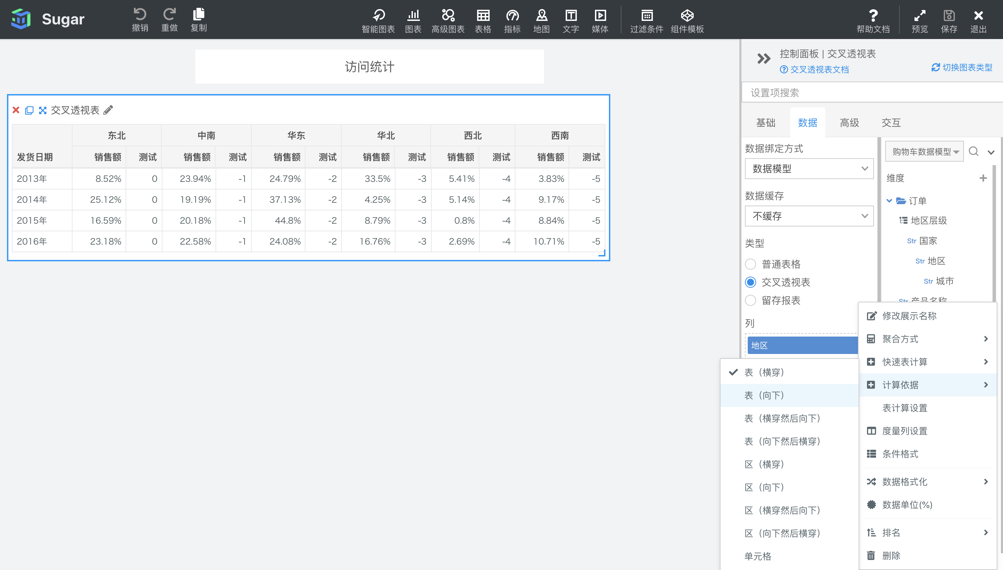Collapse the 订单 folder tree node
Screen dimensions: 1003x570
pyautogui.click(x=889, y=201)
